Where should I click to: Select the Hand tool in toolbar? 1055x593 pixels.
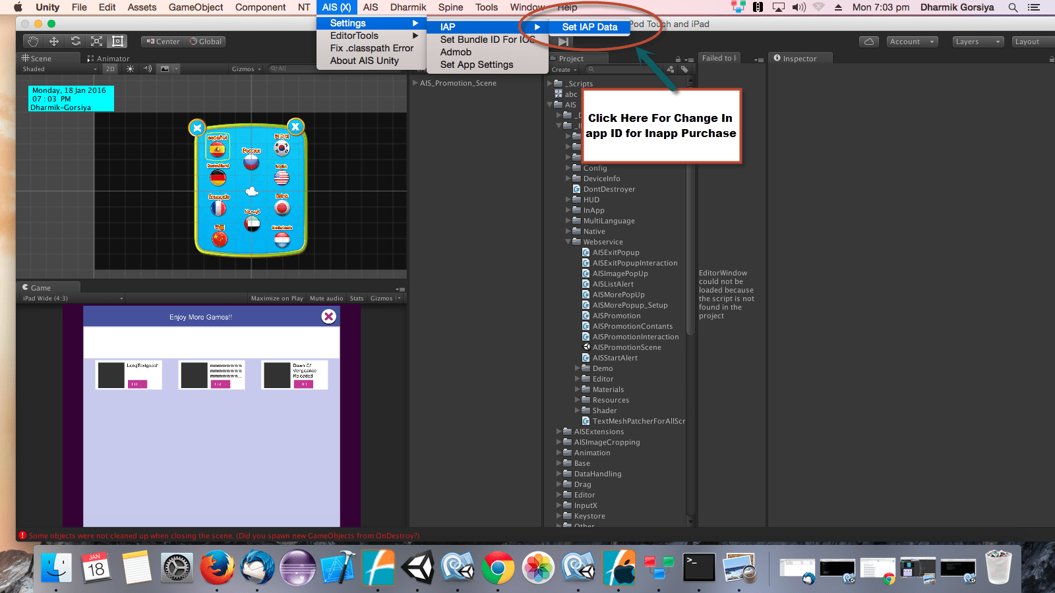(33, 42)
